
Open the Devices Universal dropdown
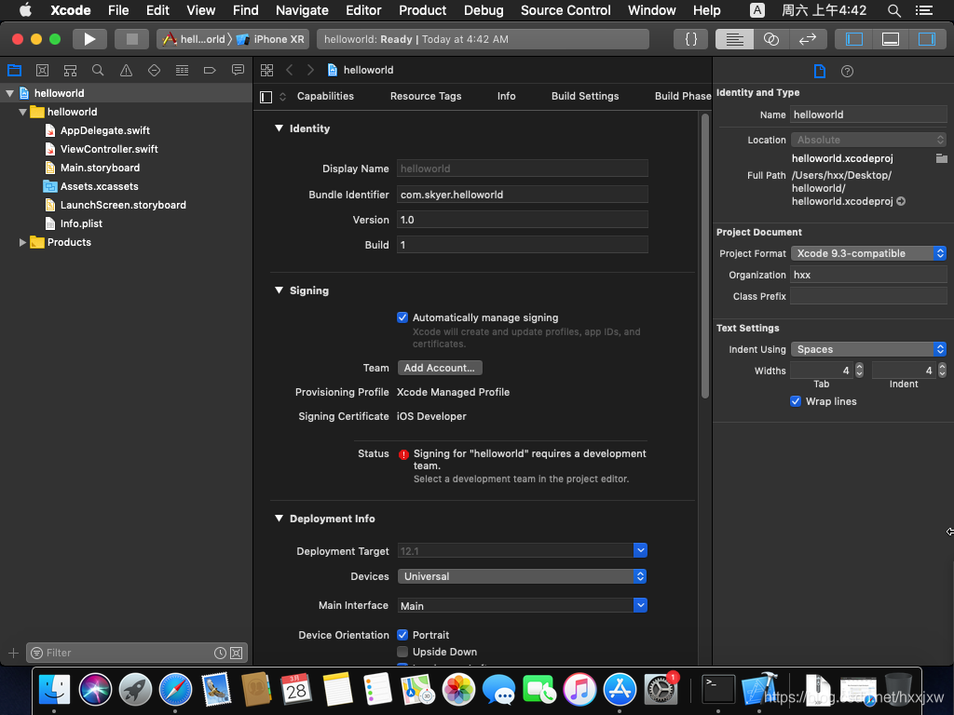pyautogui.click(x=522, y=576)
